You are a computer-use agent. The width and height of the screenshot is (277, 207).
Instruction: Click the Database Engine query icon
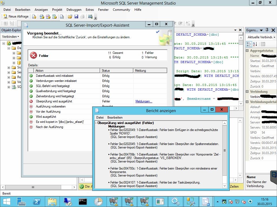[x=34, y=16]
